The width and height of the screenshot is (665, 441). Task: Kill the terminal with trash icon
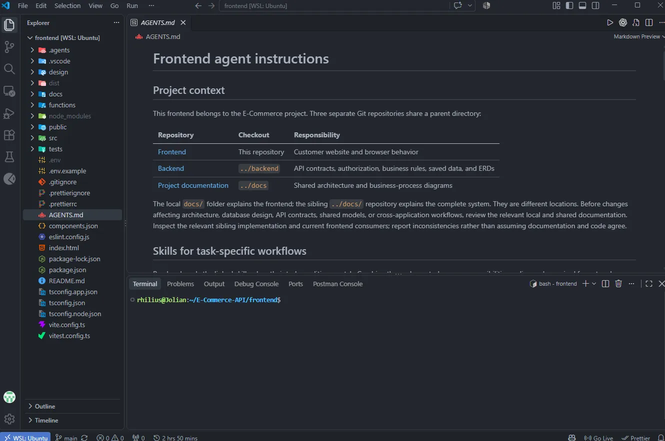point(618,284)
